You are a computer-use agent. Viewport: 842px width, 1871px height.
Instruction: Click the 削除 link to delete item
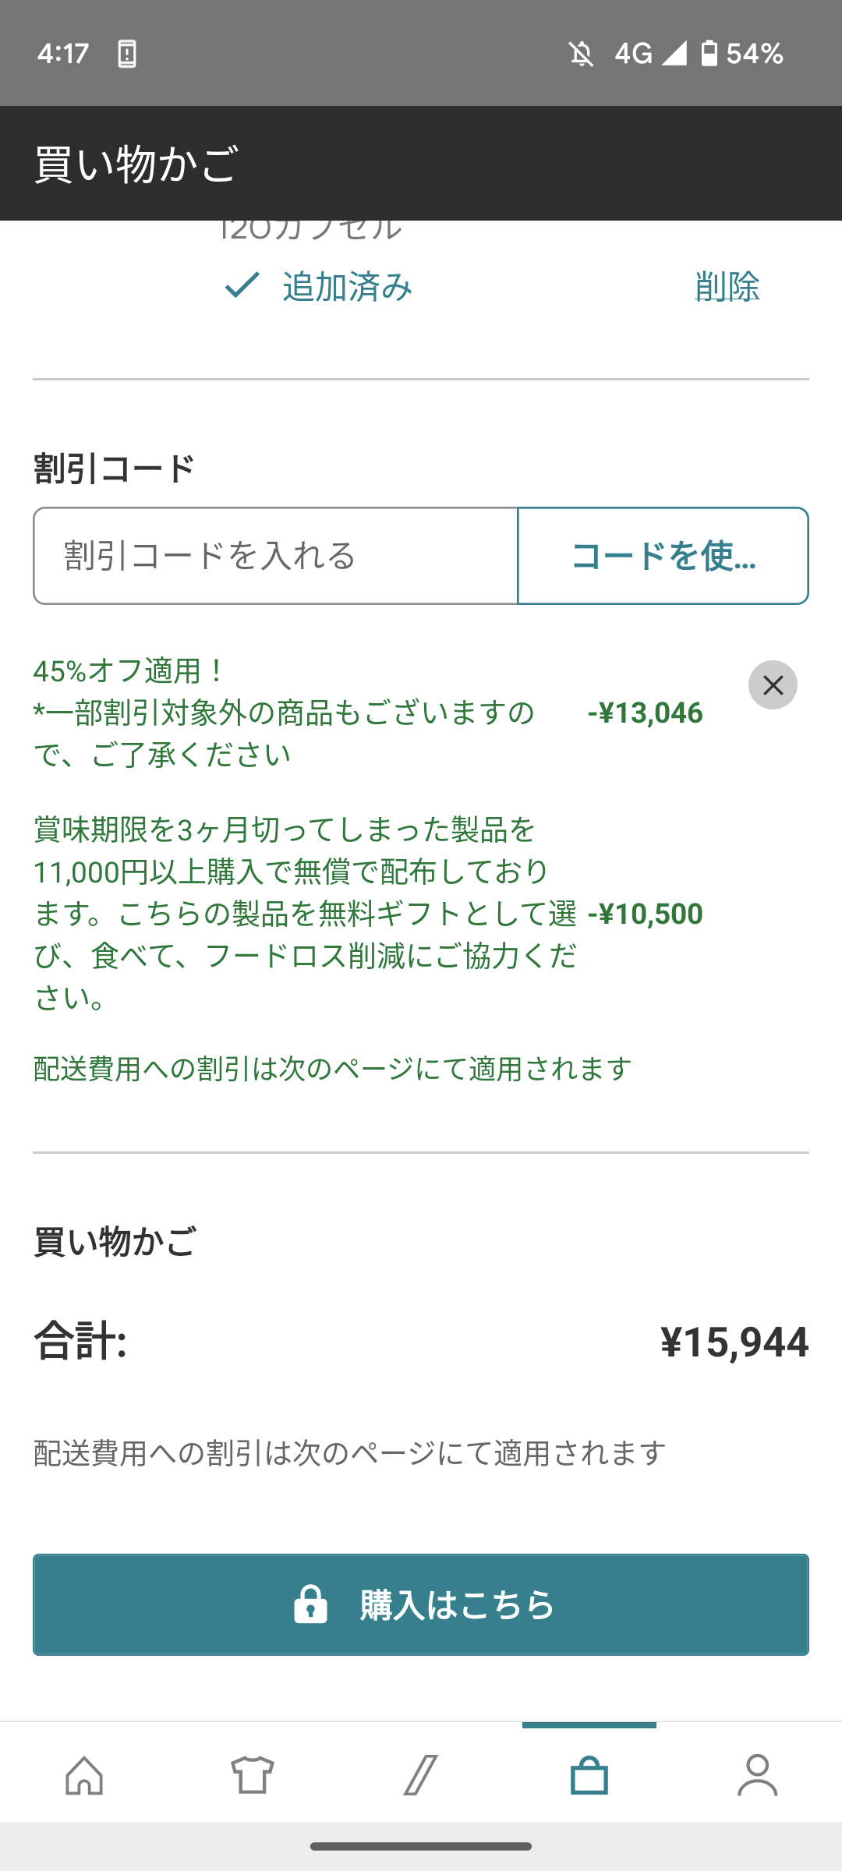tap(727, 286)
